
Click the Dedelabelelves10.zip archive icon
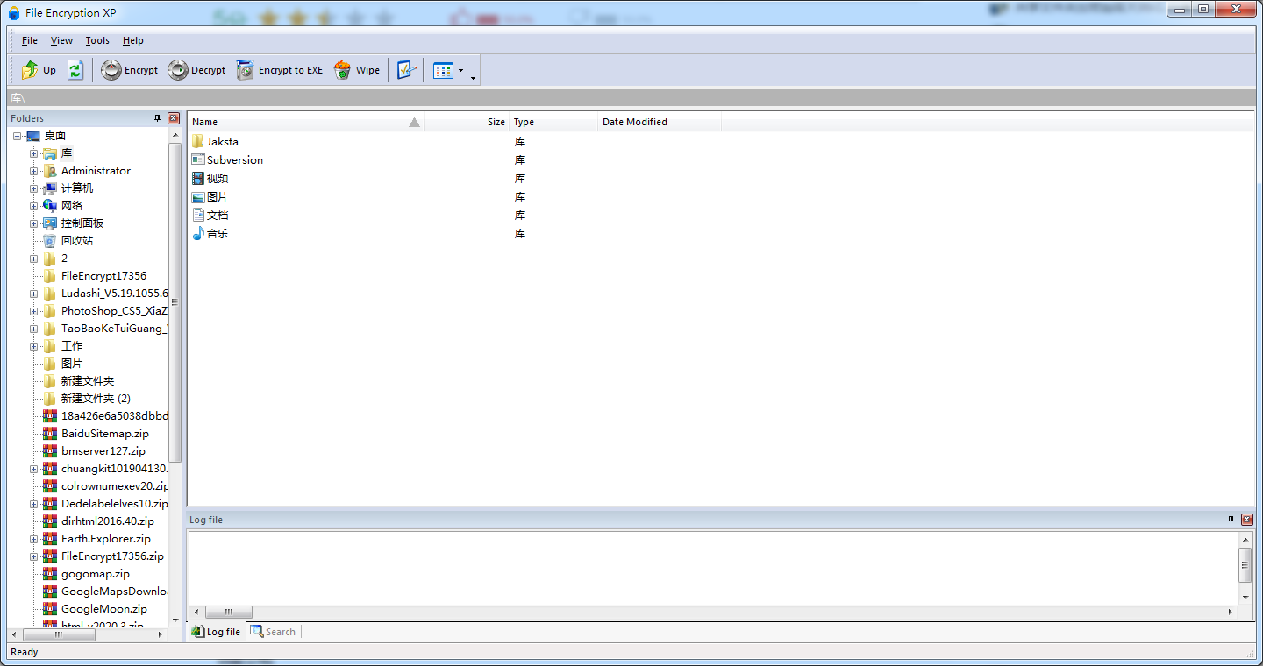pyautogui.click(x=50, y=504)
